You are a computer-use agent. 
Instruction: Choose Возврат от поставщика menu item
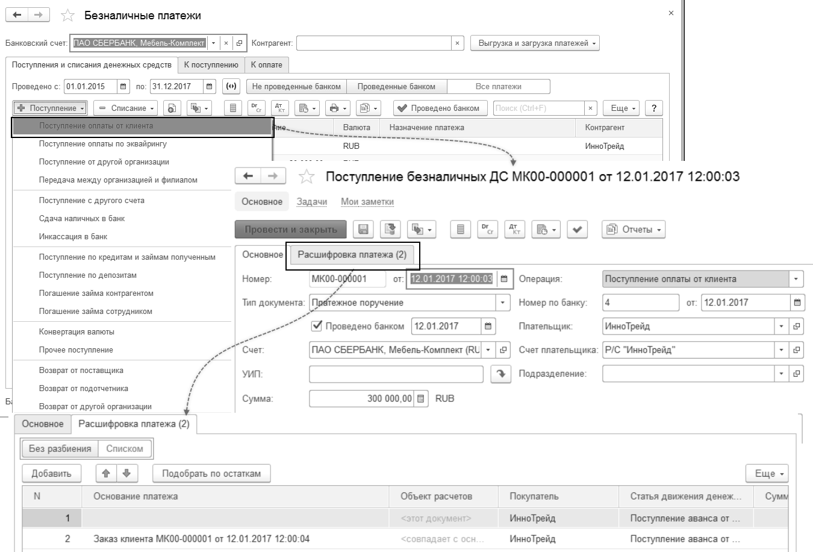81,371
